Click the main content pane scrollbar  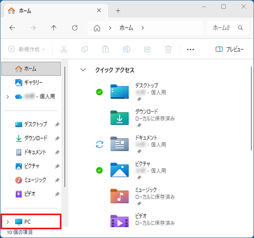pos(251,108)
